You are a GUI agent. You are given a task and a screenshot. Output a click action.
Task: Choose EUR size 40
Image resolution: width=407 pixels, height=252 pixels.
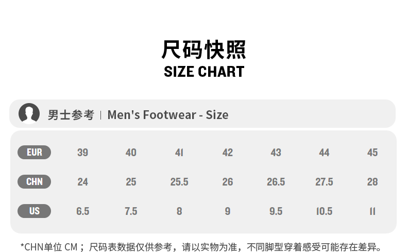point(131,153)
